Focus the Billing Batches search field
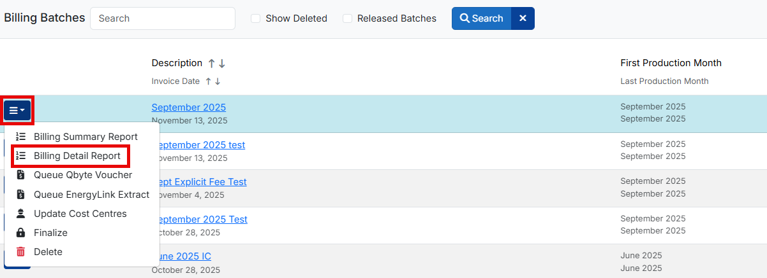The image size is (767, 278). (x=163, y=18)
